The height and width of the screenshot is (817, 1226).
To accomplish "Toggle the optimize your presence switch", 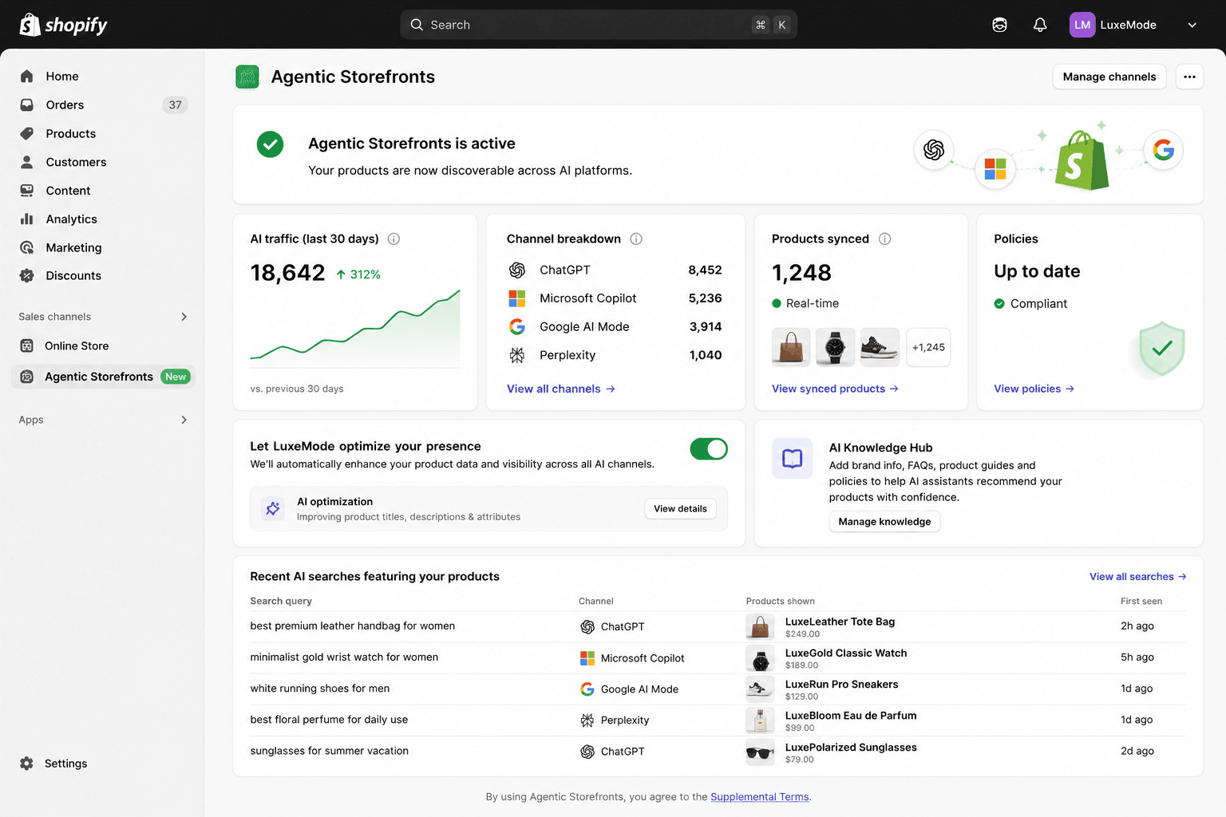I will pos(709,449).
